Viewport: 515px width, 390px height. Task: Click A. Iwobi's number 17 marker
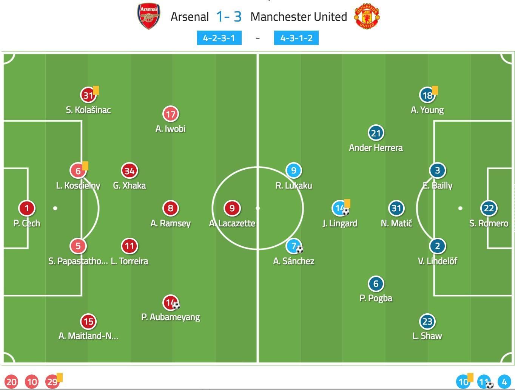[170, 114]
